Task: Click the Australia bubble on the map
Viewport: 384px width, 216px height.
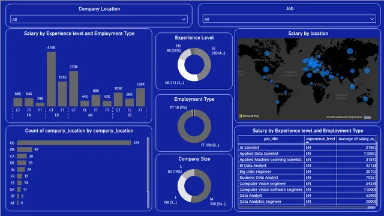Action: click(365, 99)
